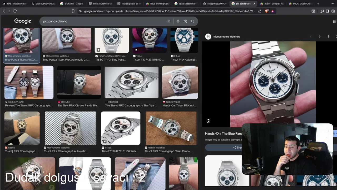
Task: Open a new browser tab
Action: point(318,4)
